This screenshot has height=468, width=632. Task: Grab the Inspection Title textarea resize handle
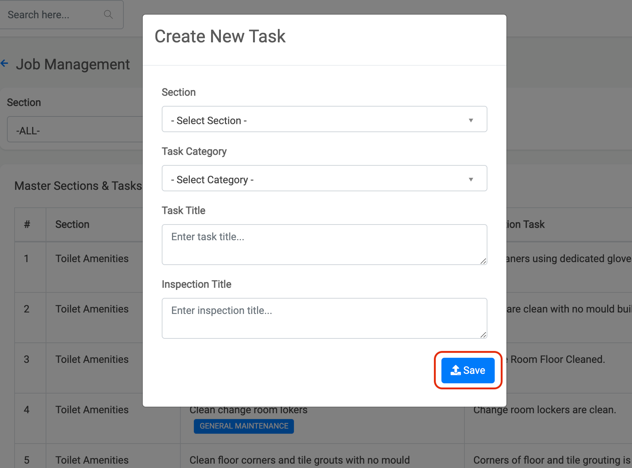coord(483,334)
